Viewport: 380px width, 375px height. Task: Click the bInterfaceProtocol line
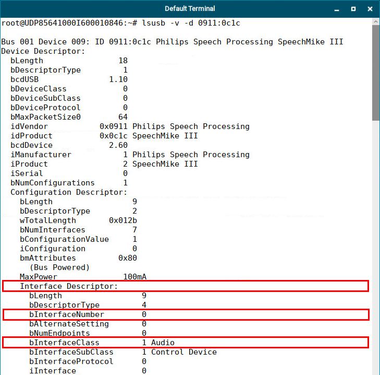[x=88, y=361]
